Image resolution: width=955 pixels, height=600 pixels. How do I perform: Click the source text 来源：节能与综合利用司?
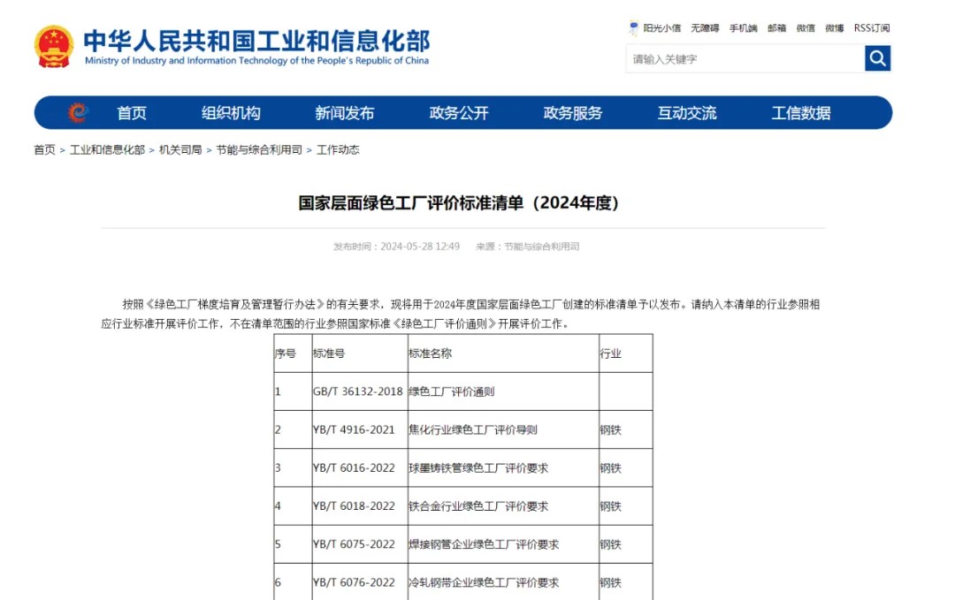click(527, 247)
